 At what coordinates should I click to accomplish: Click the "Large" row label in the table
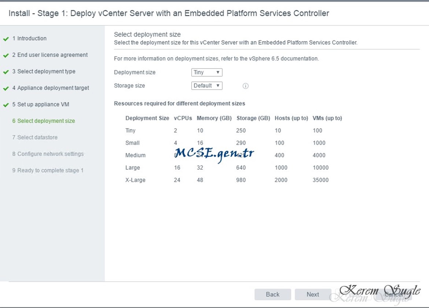pyautogui.click(x=133, y=168)
